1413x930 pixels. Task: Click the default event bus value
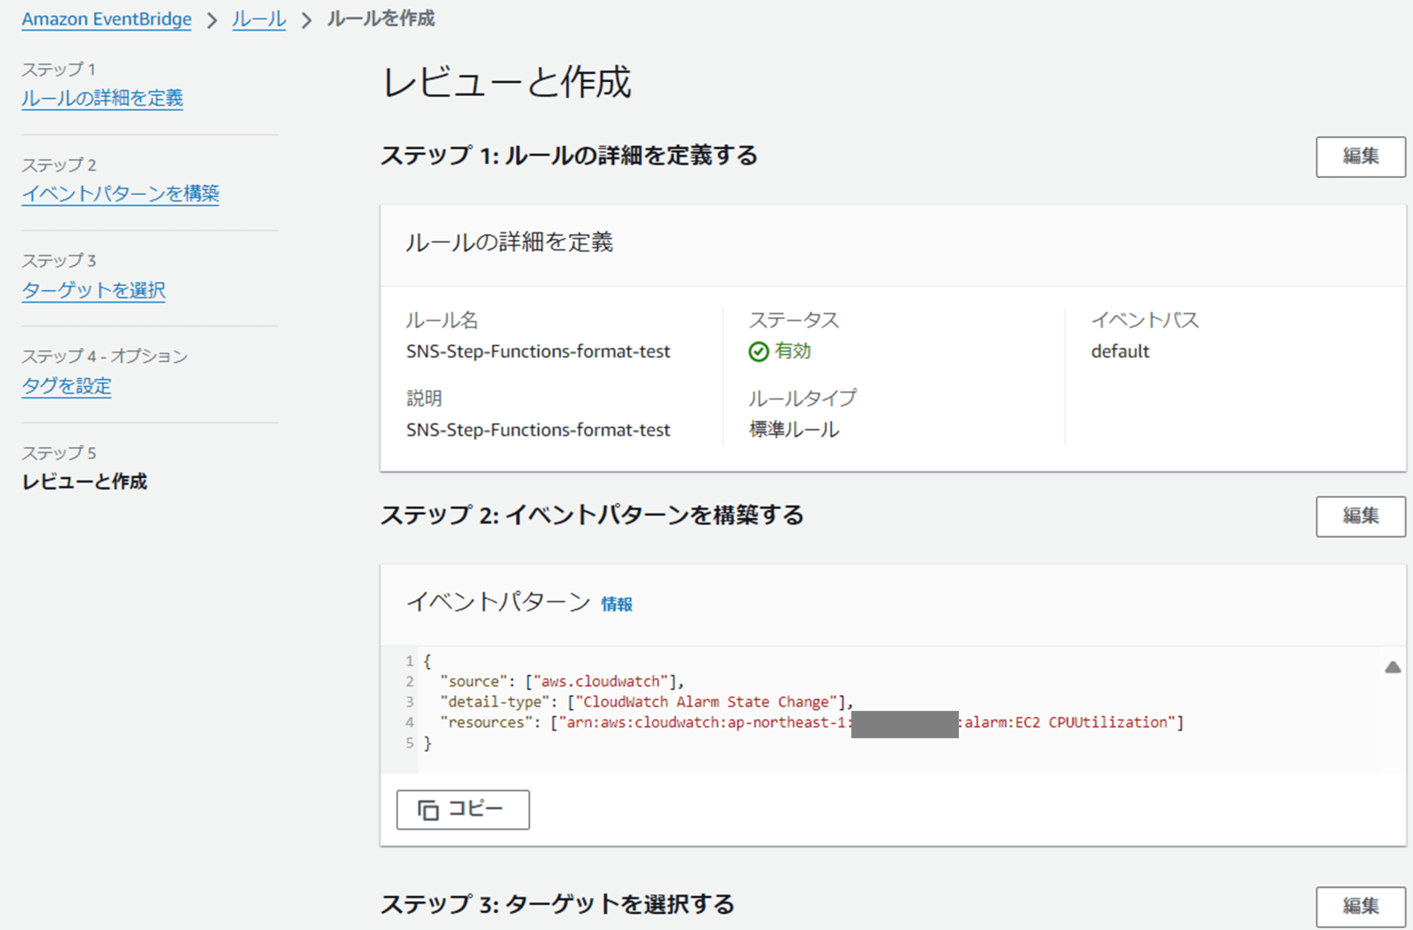tap(1121, 352)
